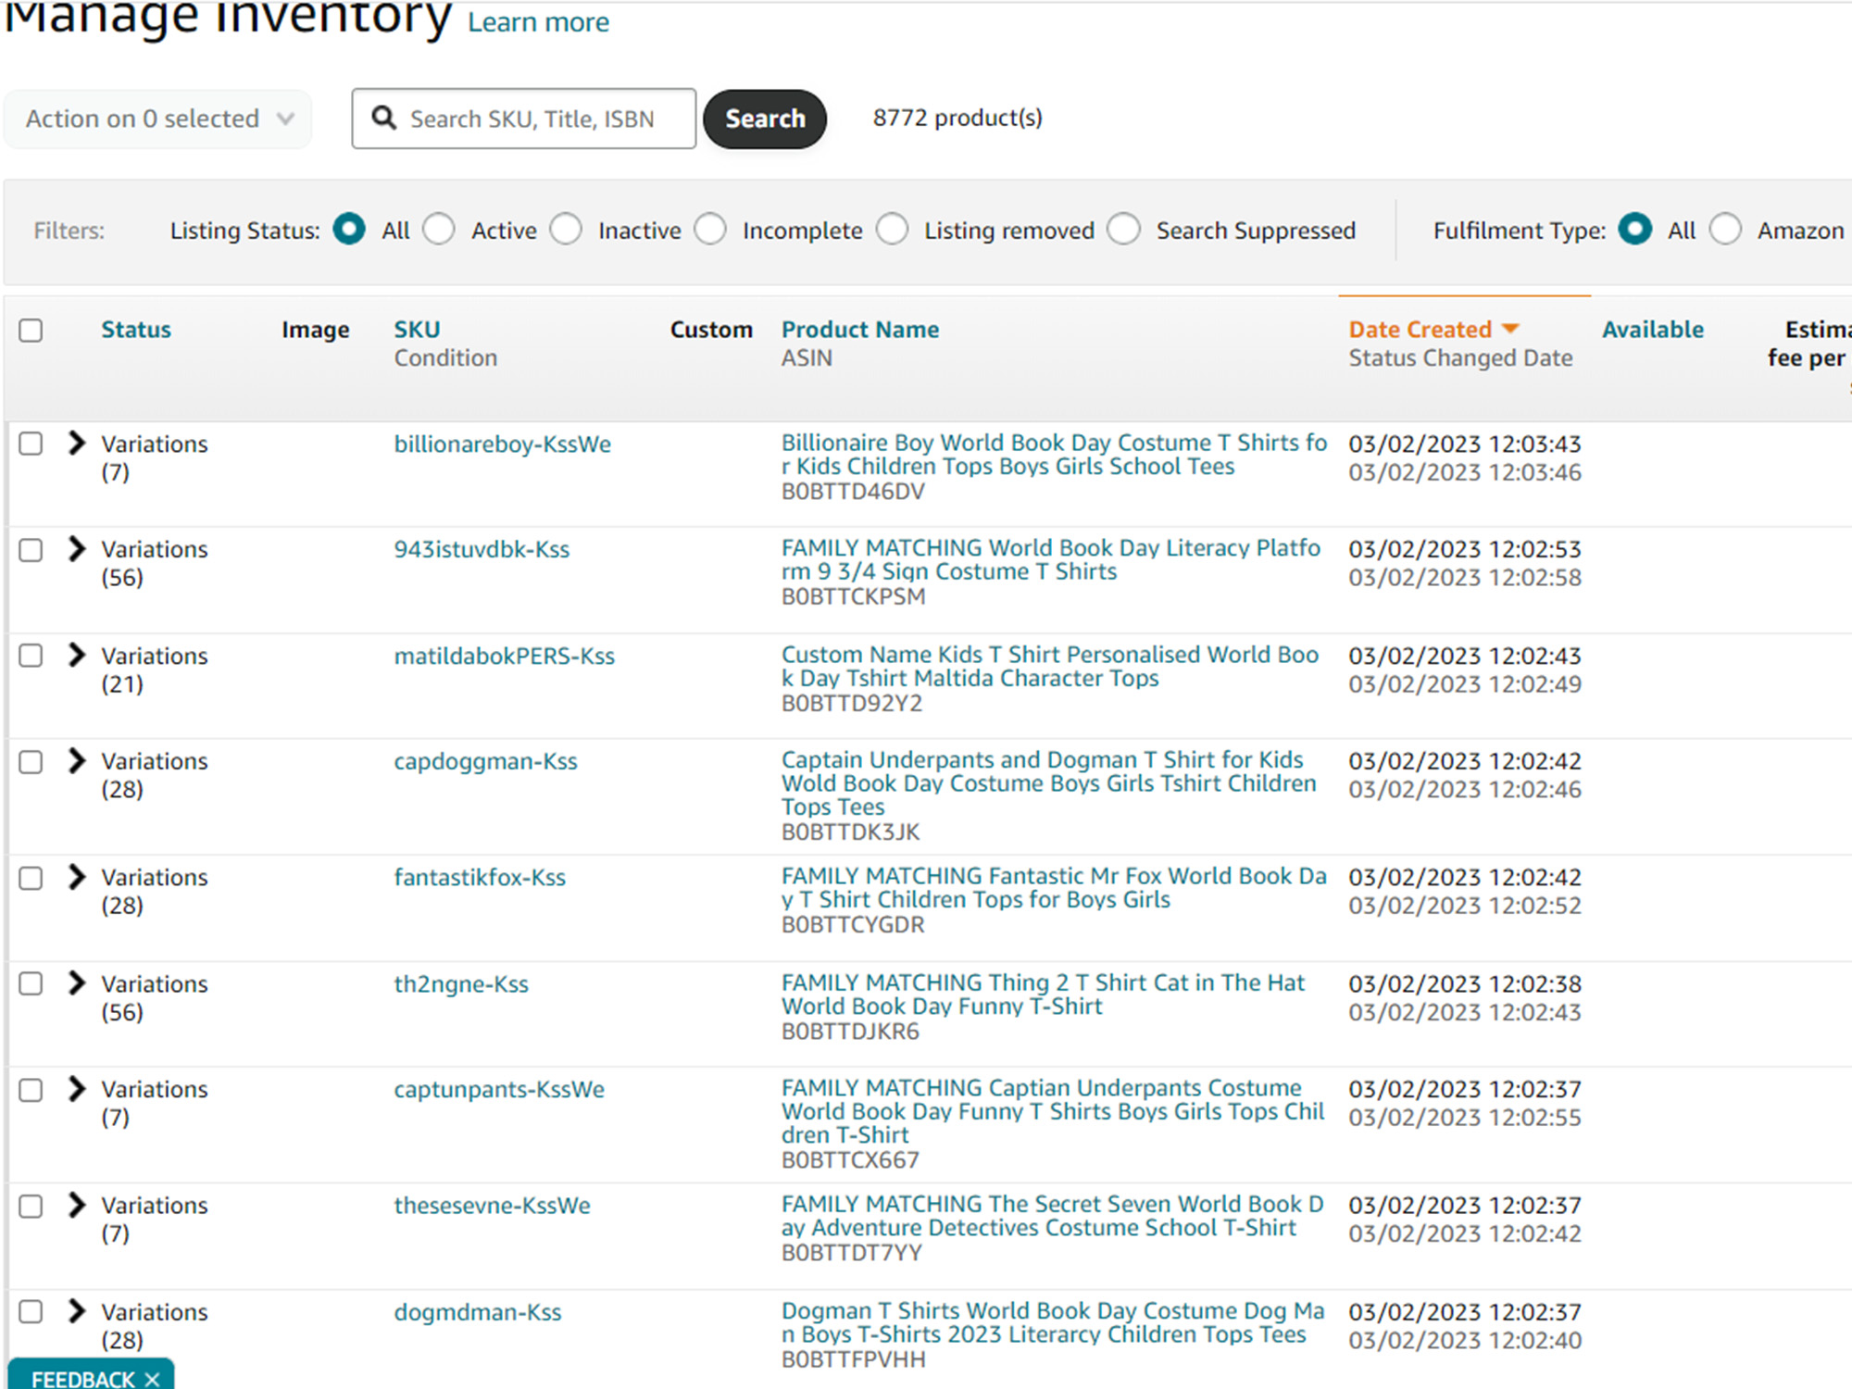Image resolution: width=1852 pixels, height=1389 pixels.
Task: Open the Action on 0 selected dropdown
Action: (x=158, y=119)
